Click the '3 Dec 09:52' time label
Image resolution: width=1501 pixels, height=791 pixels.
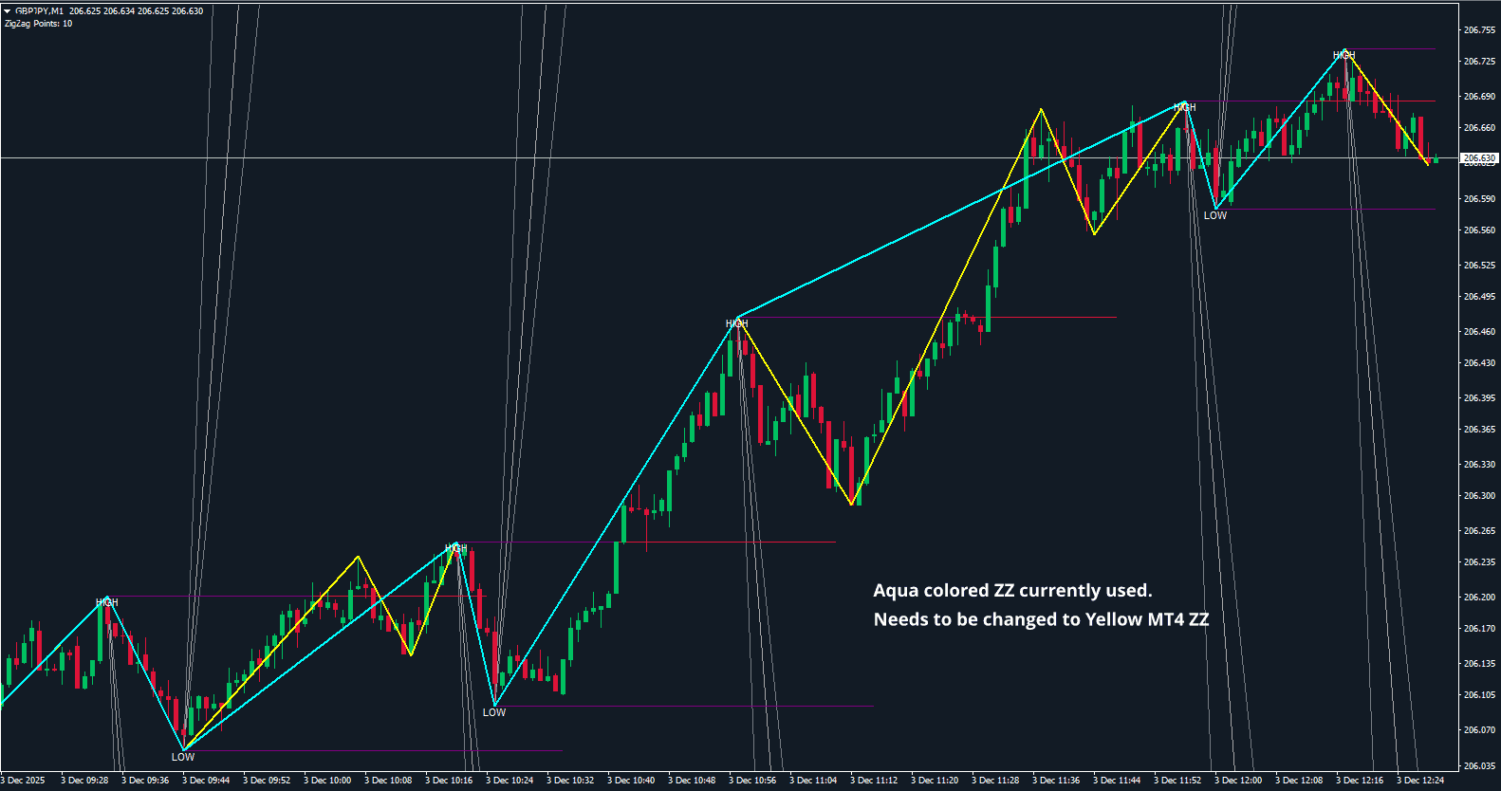pos(267,781)
